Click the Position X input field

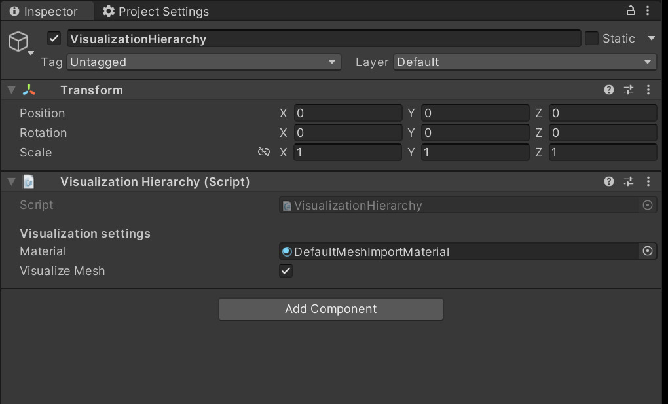348,113
